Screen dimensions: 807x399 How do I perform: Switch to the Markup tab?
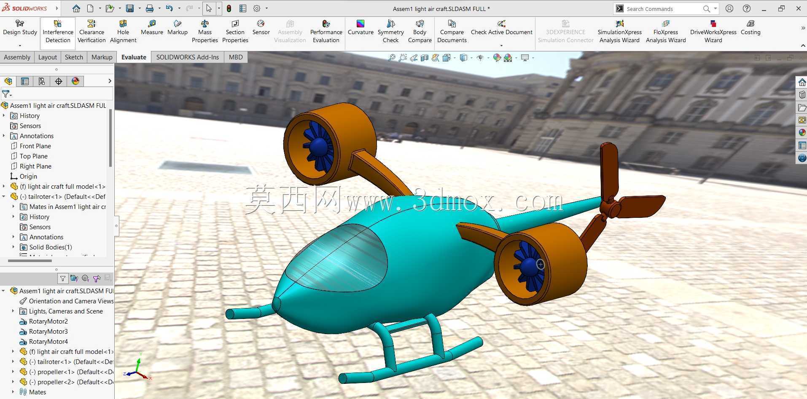[102, 57]
